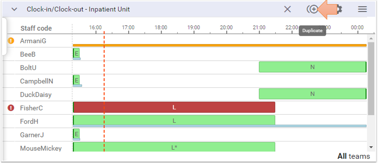Click the ArmaniG orange timeline bar
The height and width of the screenshot is (163, 378).
click(x=220, y=45)
